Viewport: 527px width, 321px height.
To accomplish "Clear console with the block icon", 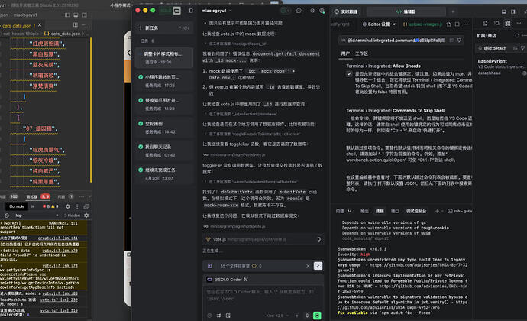I will click(7, 216).
